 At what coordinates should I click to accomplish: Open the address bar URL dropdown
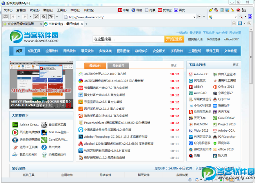(x=194, y=17)
